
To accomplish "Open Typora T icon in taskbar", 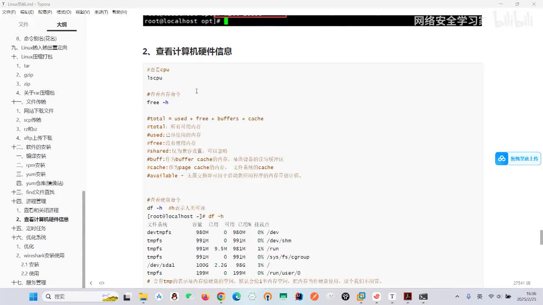I will pos(392,297).
